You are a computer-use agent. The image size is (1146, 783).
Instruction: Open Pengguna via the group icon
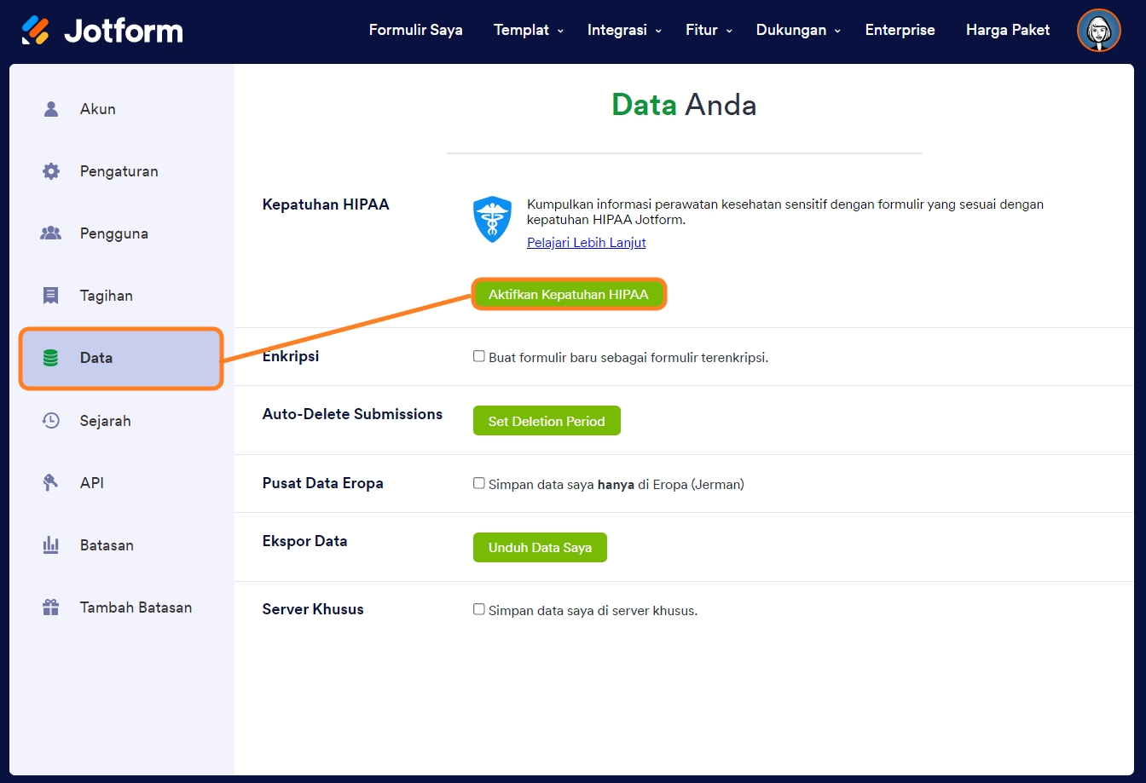tap(51, 233)
